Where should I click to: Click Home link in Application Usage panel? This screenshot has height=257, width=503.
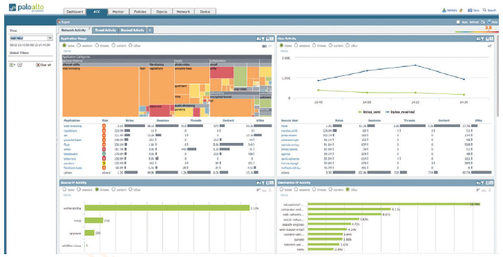[67, 51]
